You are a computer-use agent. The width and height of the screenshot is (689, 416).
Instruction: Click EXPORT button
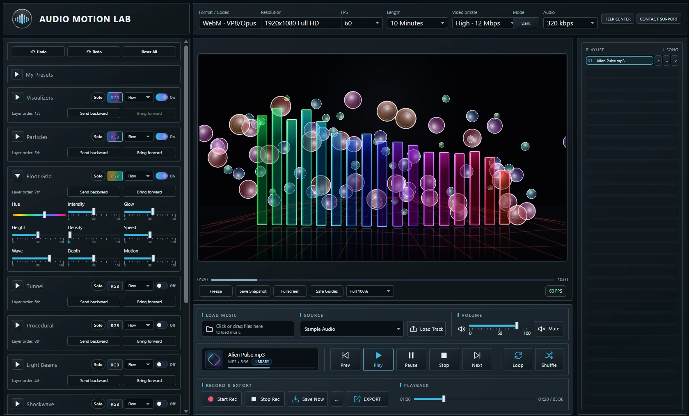click(367, 399)
